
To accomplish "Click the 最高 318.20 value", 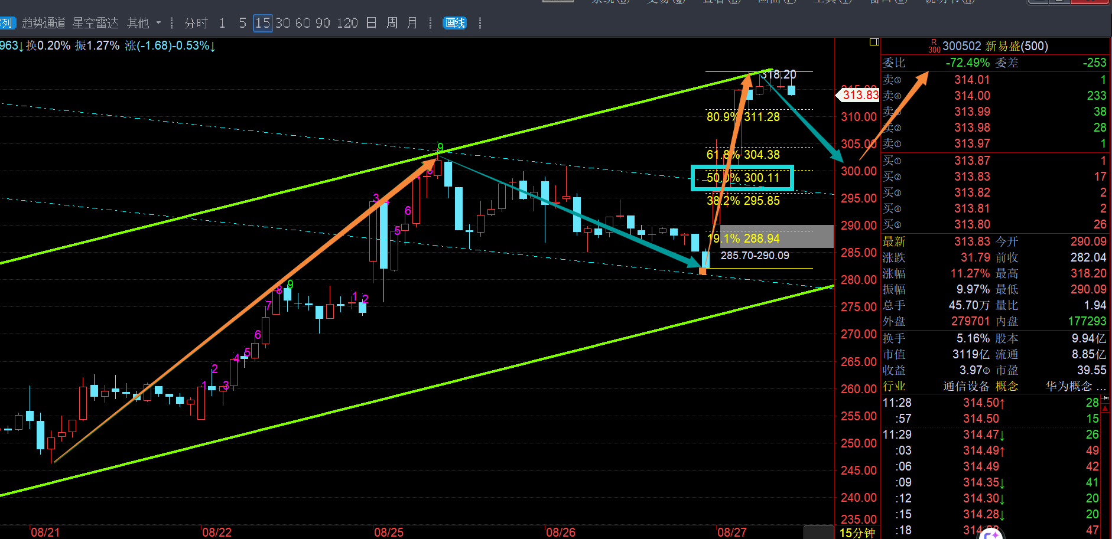I will pos(1088,273).
